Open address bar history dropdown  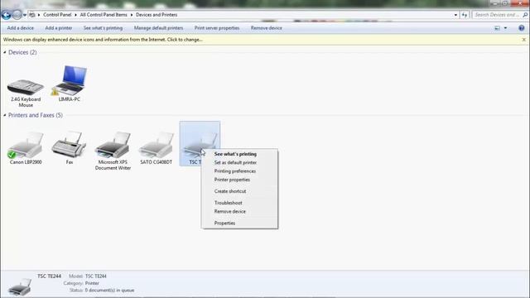pyautogui.click(x=455, y=15)
